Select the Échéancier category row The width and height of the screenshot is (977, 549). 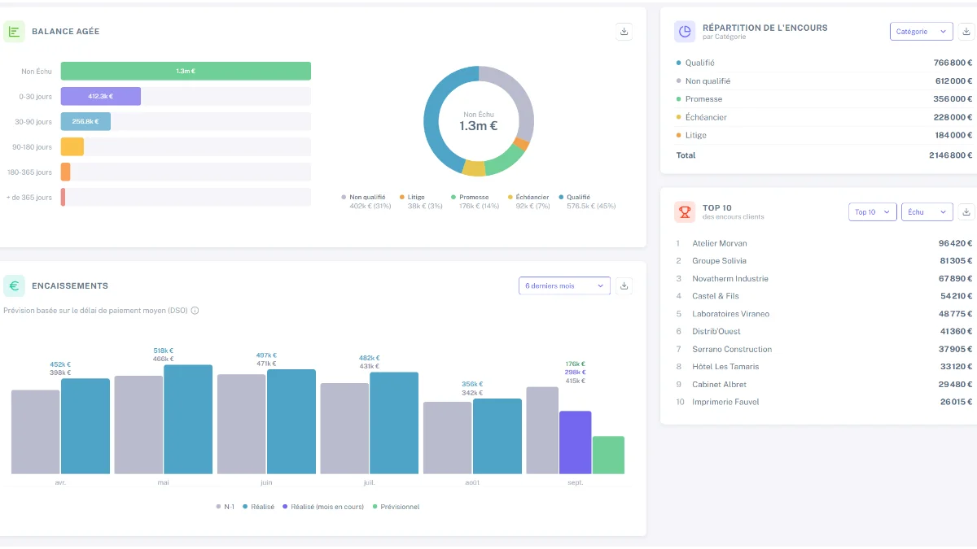point(824,117)
